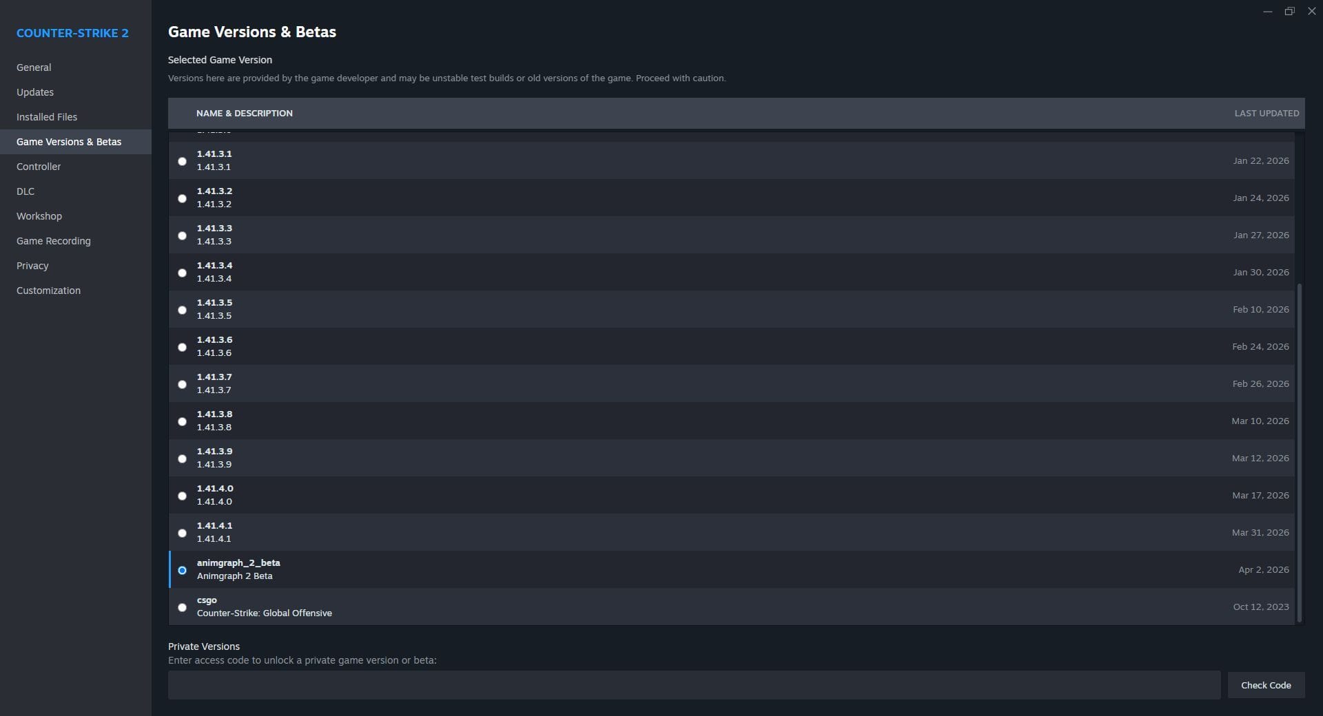Open Game Recording settings
The width and height of the screenshot is (1323, 716).
(x=54, y=241)
